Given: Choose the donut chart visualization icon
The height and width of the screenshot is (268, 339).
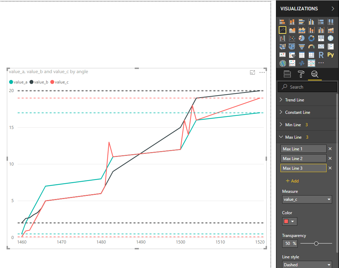Looking at the screenshot, I should pyautogui.click(x=311, y=38).
